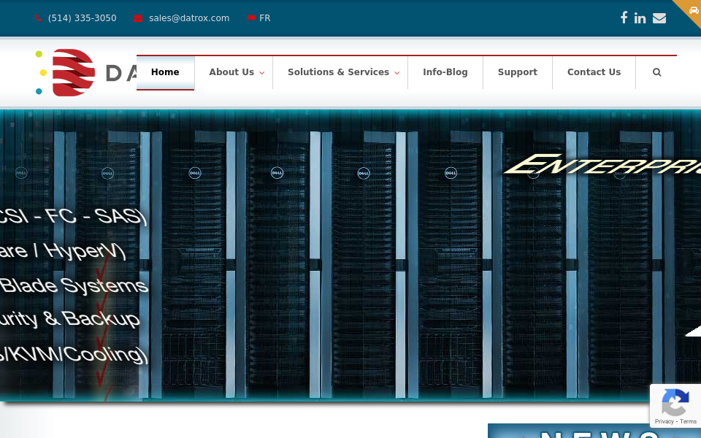Viewport: 701px width, 438px height.
Task: Expand the Solutions & Services dropdown
Action: pos(338,72)
